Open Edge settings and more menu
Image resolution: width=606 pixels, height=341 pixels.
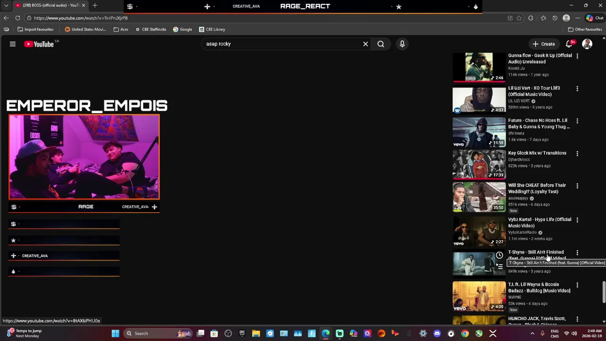pyautogui.click(x=578, y=18)
